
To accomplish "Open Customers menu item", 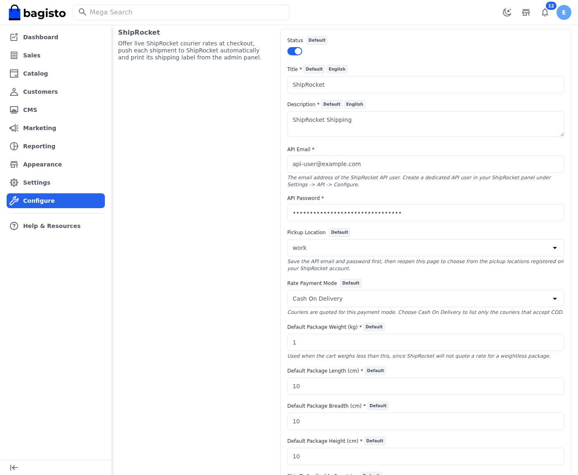I will (x=56, y=92).
